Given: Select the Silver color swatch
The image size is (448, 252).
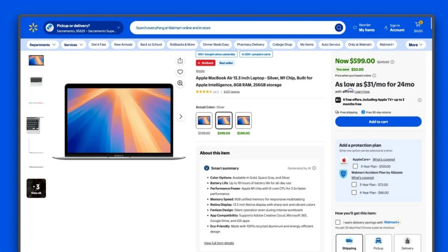Looking at the screenshot, I should tap(224, 121).
